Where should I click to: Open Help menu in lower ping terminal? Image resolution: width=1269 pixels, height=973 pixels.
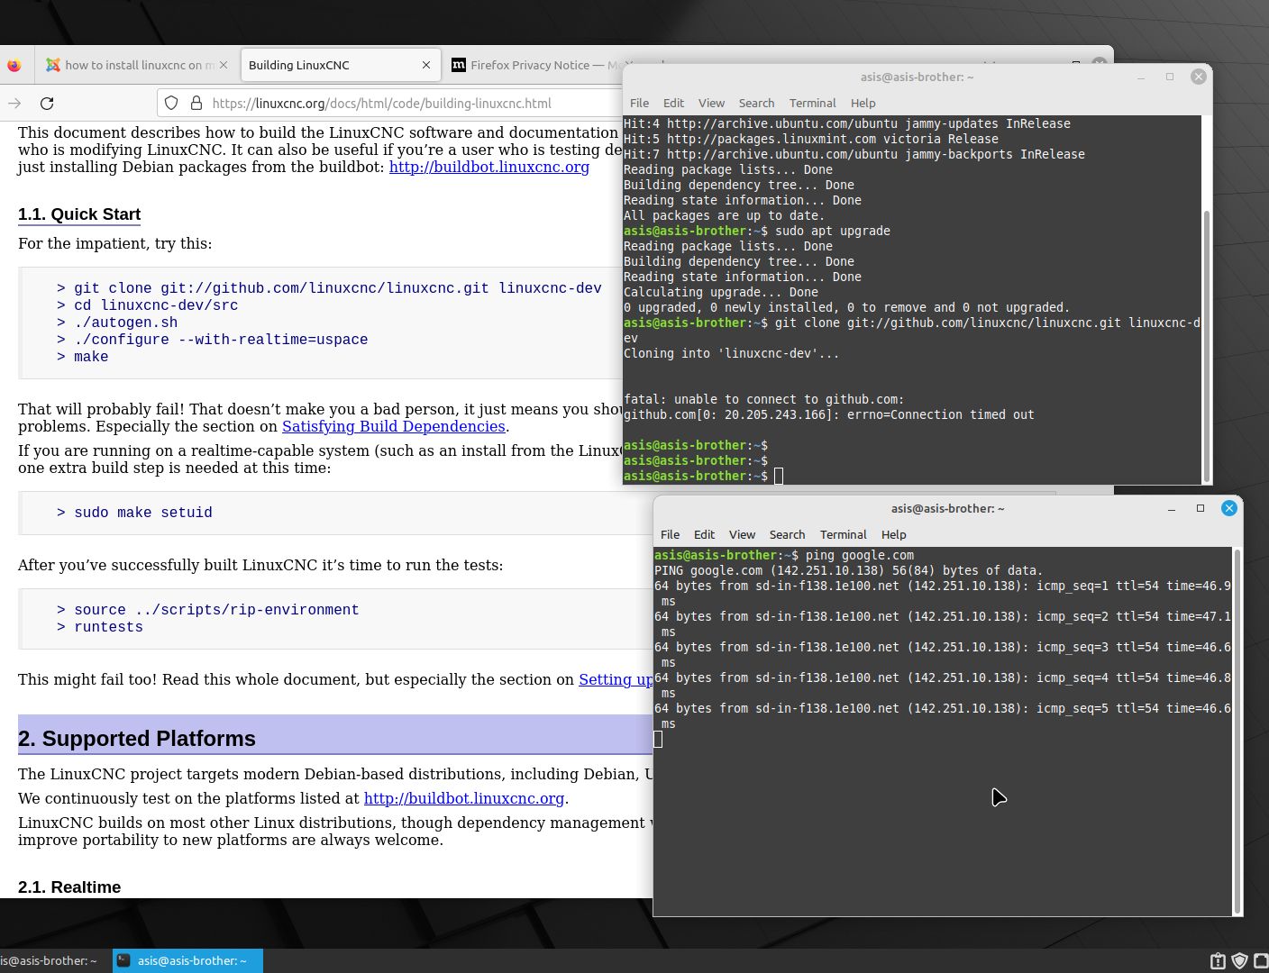[x=893, y=535]
